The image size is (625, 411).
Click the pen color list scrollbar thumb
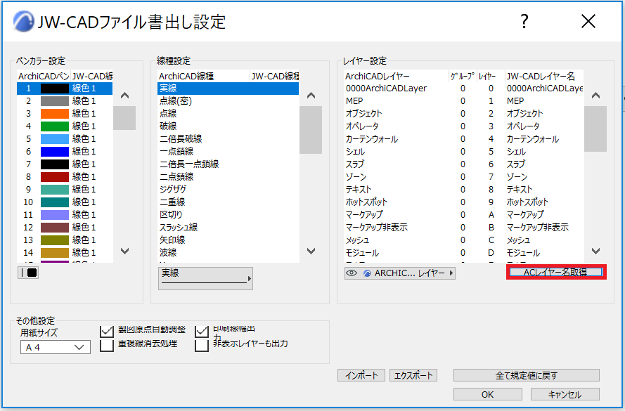(x=124, y=118)
